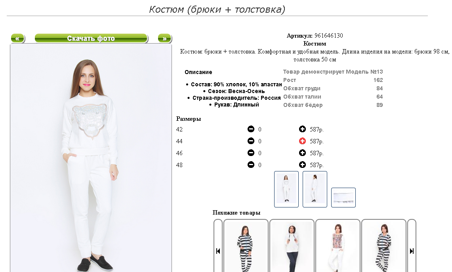Increase quantity for size 48
452x272 pixels.
click(302, 165)
